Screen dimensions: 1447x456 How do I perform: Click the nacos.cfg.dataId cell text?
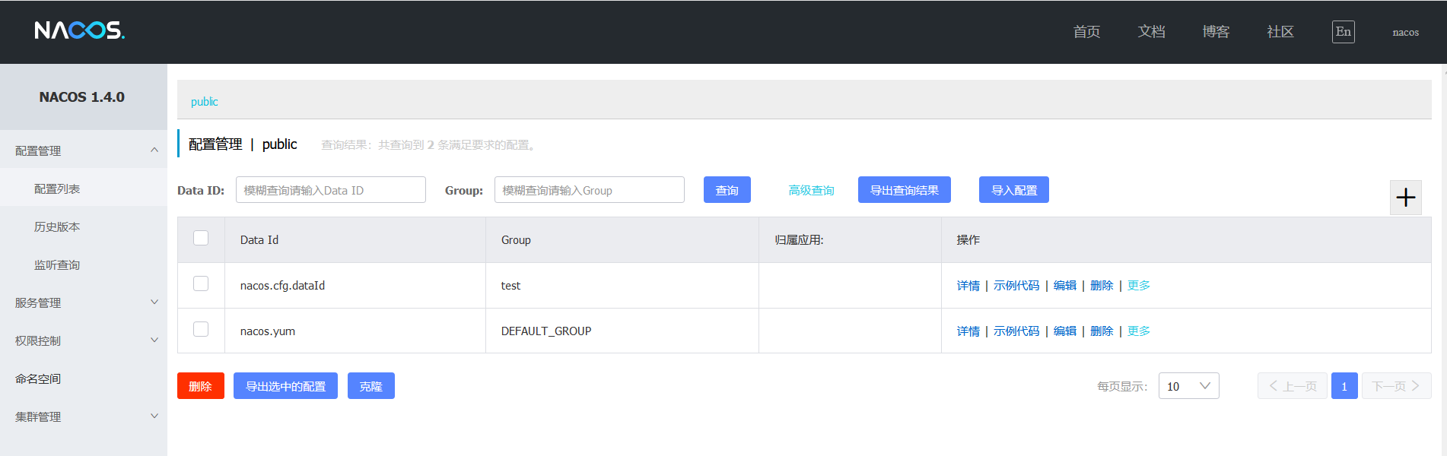[282, 286]
